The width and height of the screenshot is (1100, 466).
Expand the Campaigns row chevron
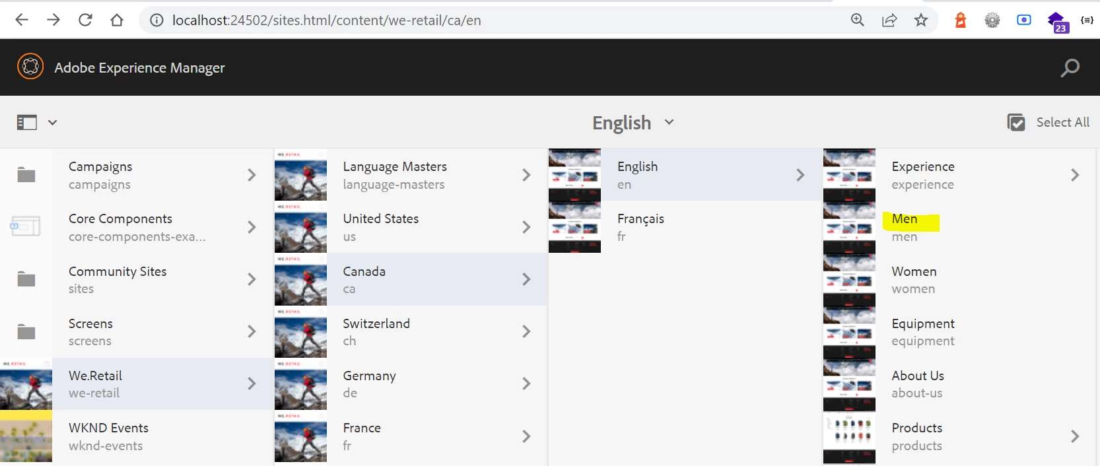tap(252, 175)
